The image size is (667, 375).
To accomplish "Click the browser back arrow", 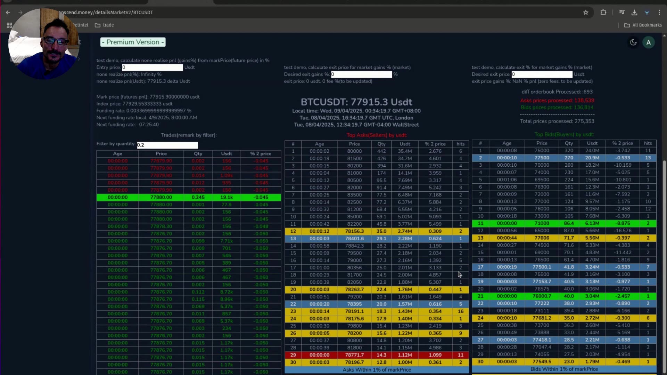I will coord(8,12).
